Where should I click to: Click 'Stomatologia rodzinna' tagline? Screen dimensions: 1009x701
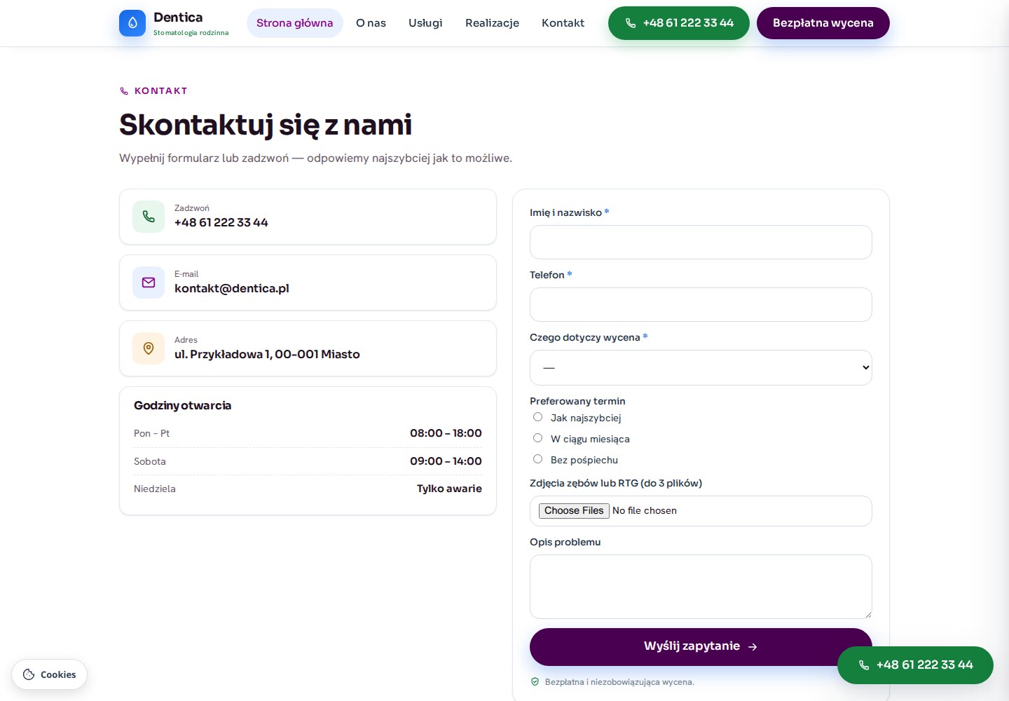191,33
